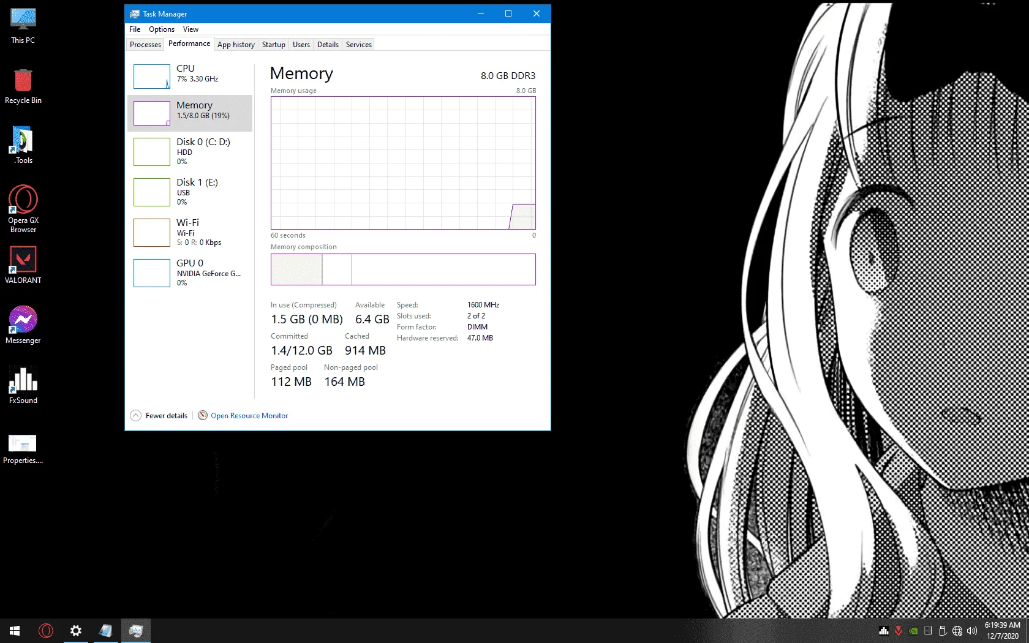The image size is (1029, 643).
Task: Click the 1.5 GB (0 MB) in-use value
Action: (307, 319)
